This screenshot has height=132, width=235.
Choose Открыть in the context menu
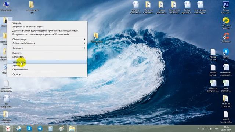pos(47,23)
